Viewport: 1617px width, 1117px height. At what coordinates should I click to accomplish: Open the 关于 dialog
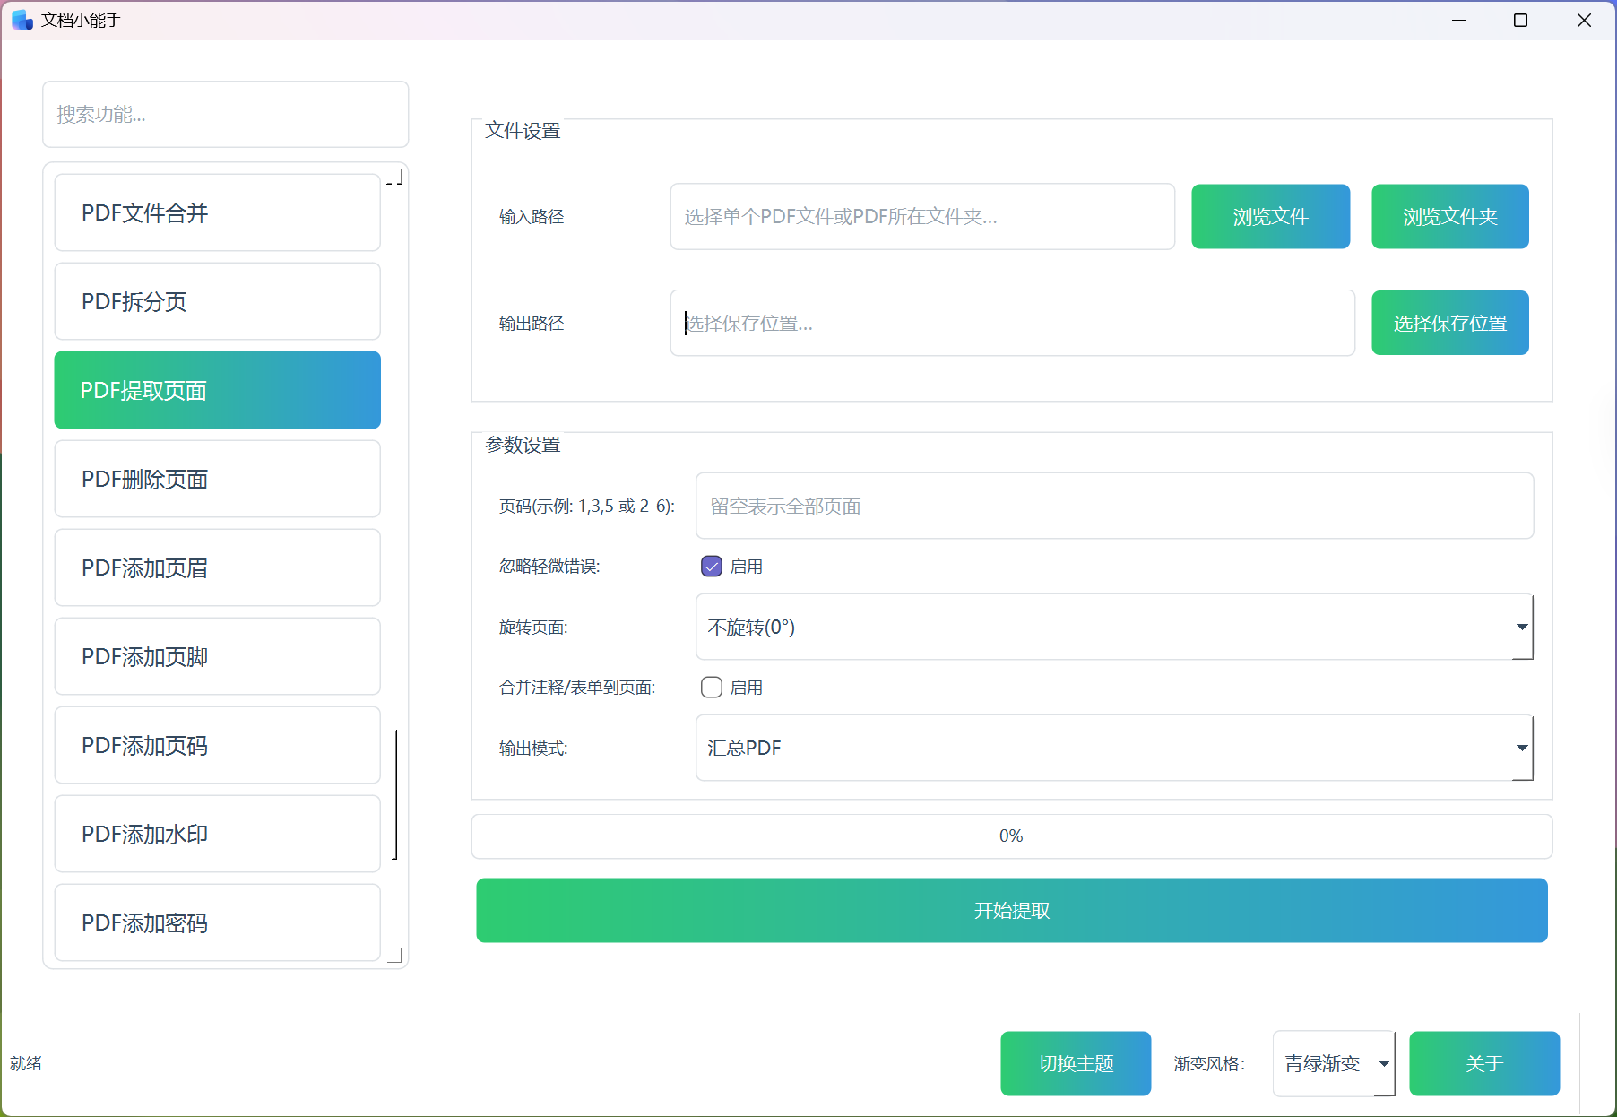point(1484,1063)
